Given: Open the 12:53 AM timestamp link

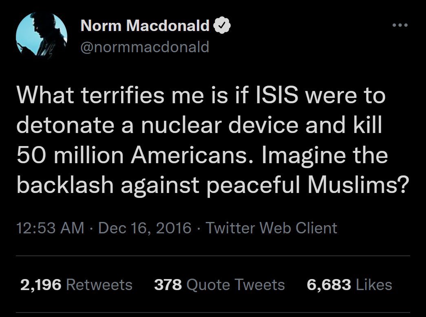Looking at the screenshot, I should [50, 228].
